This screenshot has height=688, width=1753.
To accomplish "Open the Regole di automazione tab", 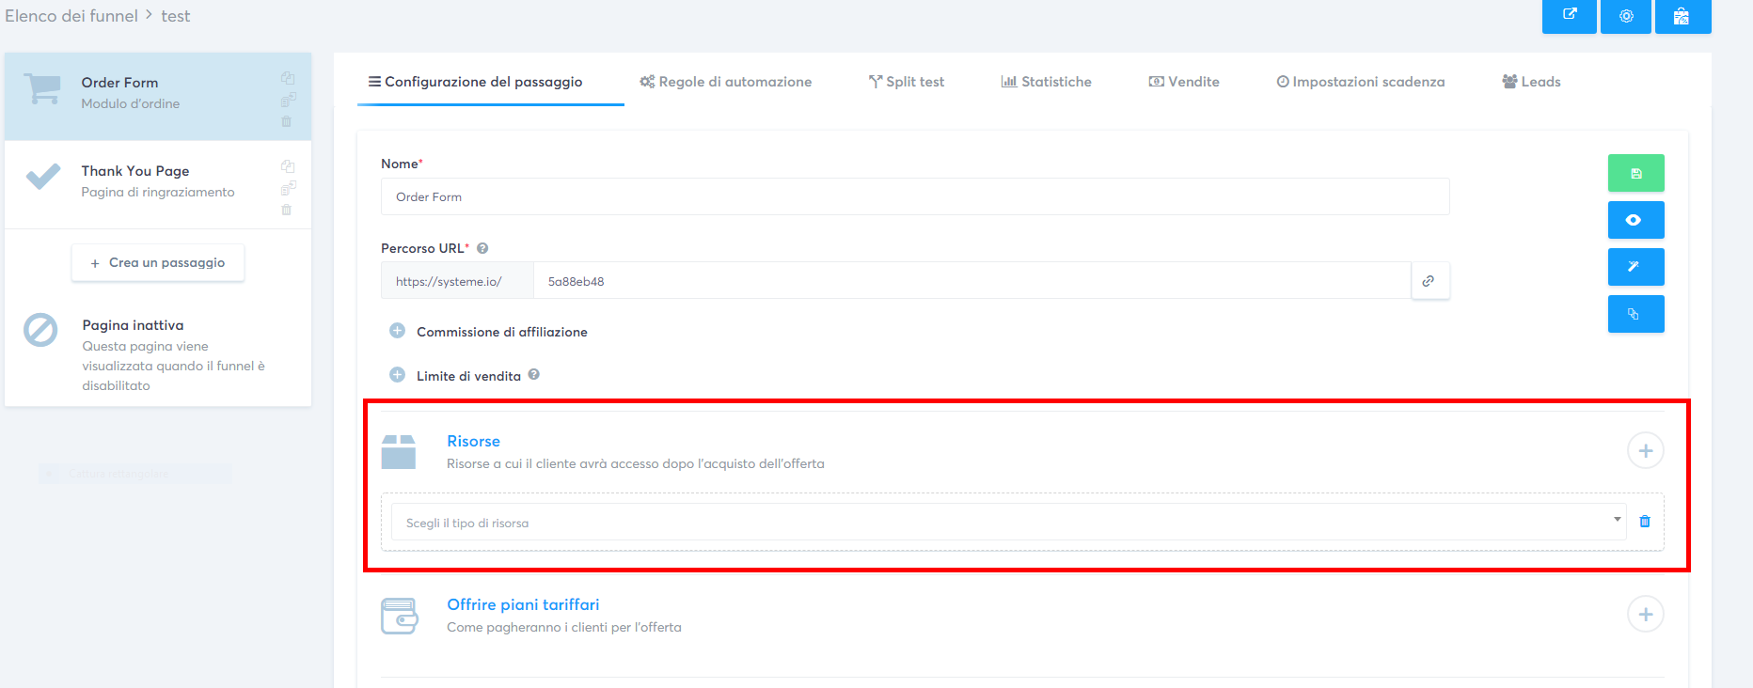I will [725, 82].
